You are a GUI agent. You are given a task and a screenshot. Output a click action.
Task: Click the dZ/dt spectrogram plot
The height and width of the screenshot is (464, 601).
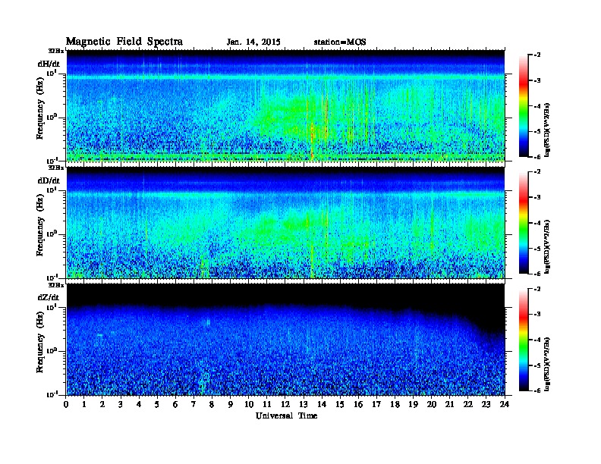pos(285,339)
